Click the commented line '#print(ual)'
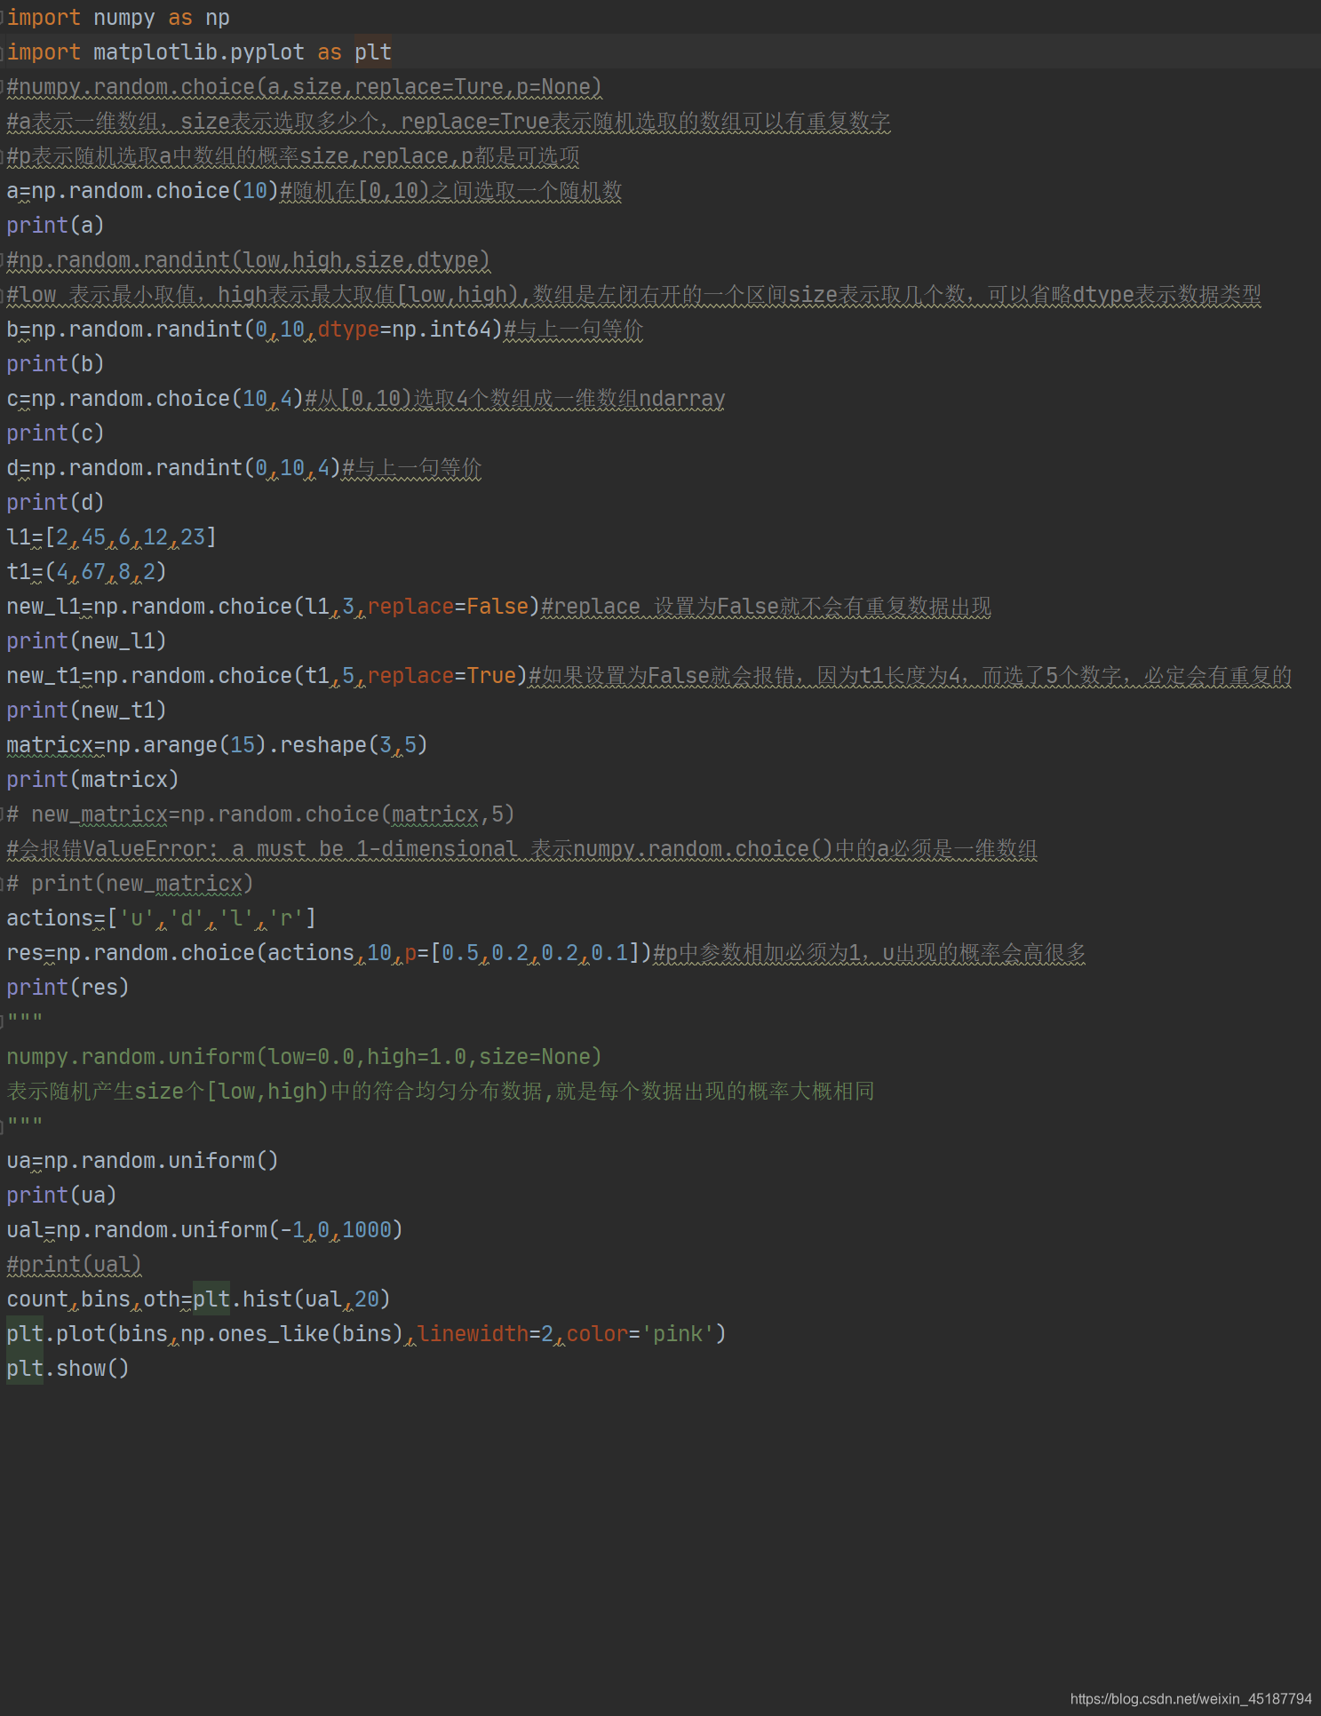The height and width of the screenshot is (1716, 1321). point(74,1265)
